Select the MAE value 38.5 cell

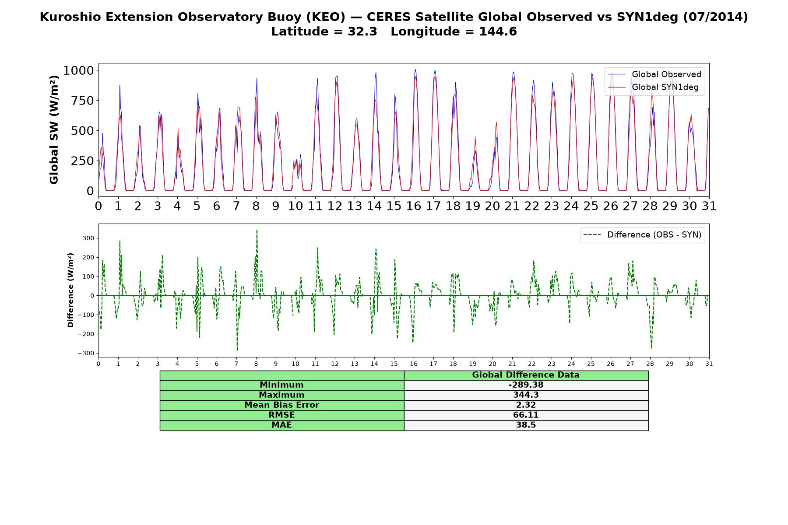point(526,425)
